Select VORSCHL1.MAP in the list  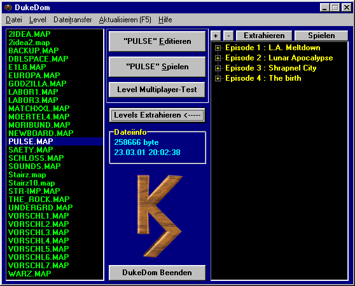point(55,216)
